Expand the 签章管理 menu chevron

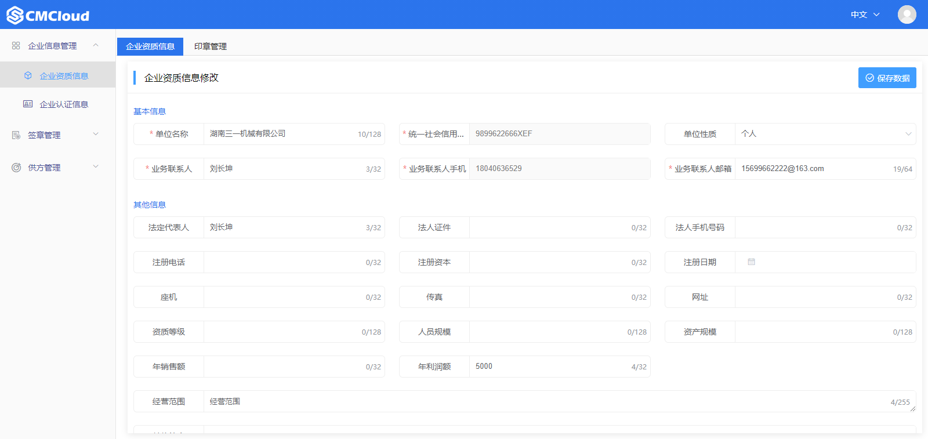click(x=96, y=135)
